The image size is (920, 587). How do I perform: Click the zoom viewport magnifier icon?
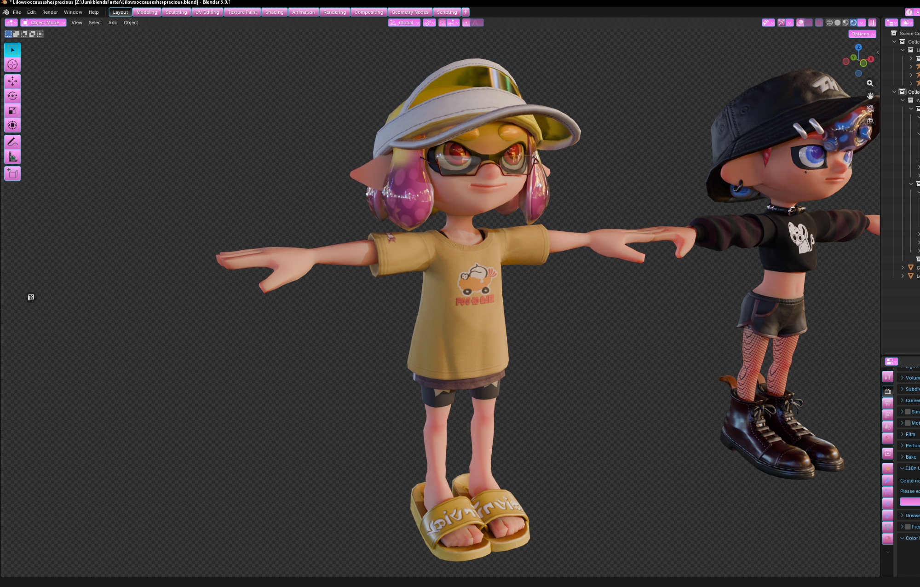pos(870,83)
